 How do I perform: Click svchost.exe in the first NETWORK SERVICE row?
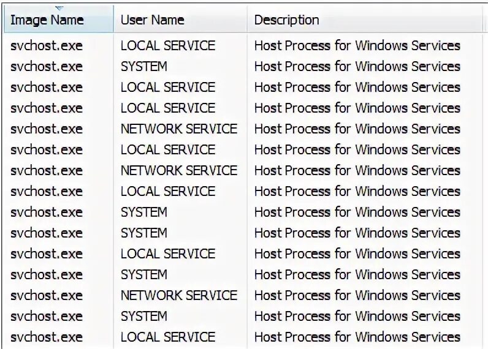47,129
